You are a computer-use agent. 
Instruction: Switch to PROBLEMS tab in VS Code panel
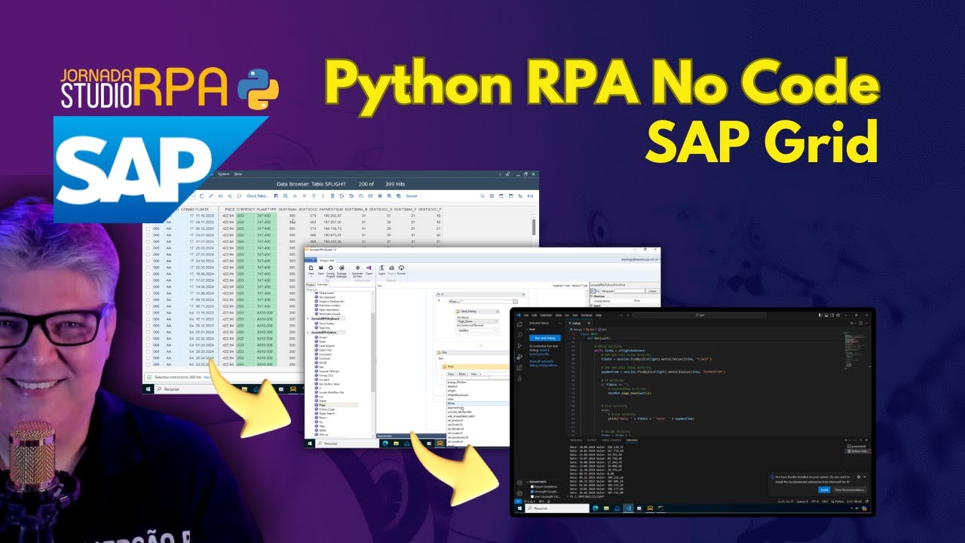[x=576, y=440]
